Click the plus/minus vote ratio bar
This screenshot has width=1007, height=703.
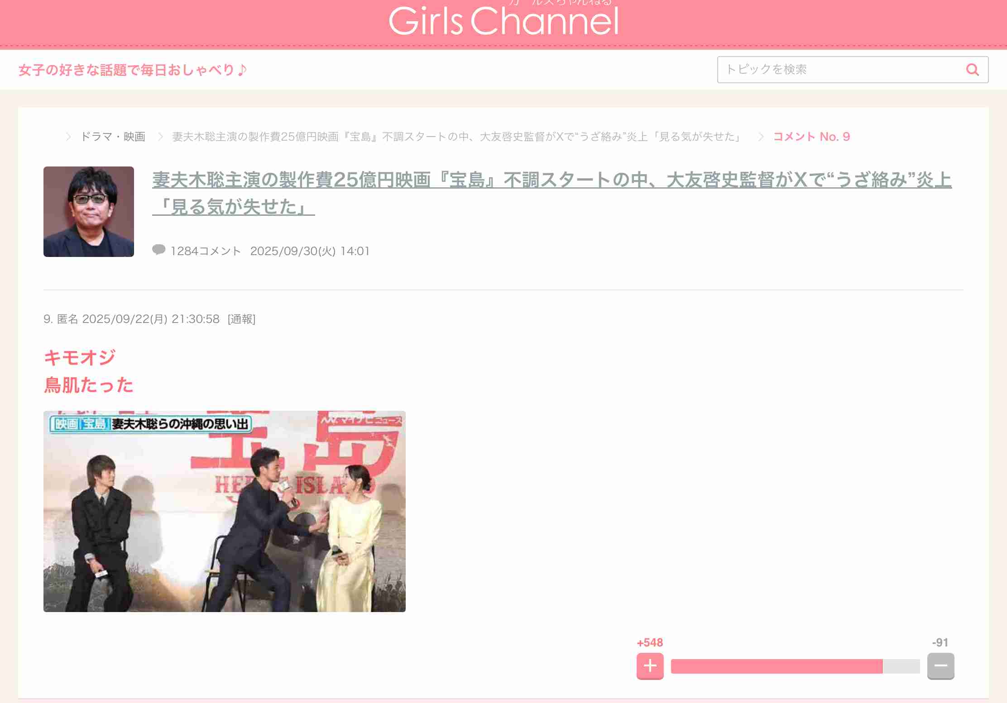coord(795,666)
